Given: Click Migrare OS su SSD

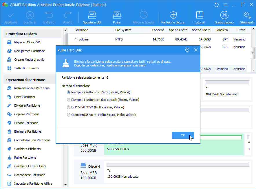Looking at the screenshot, I should [27, 42].
